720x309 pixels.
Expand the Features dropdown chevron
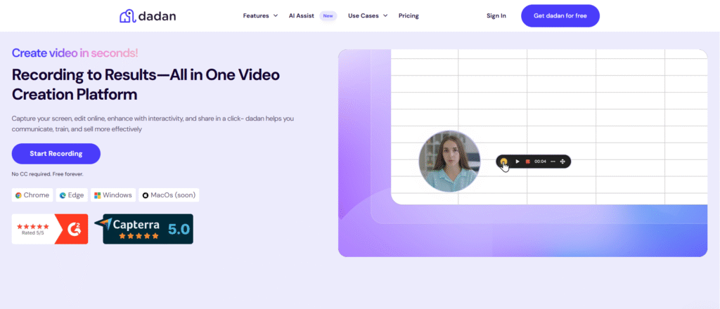(276, 15)
